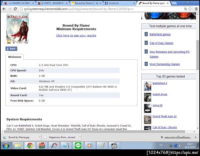Go back with the browser back arrow
Viewport: 200px width, 156px height.
pyautogui.click(x=4, y=9)
